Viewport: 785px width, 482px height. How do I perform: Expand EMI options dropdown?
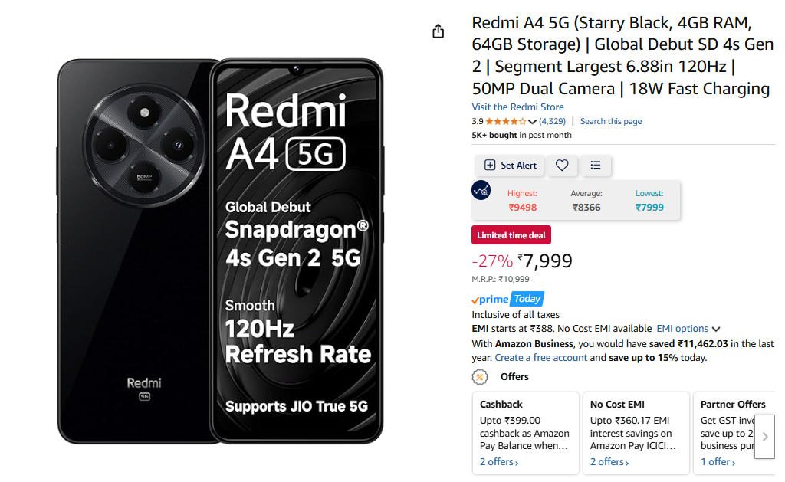(688, 329)
